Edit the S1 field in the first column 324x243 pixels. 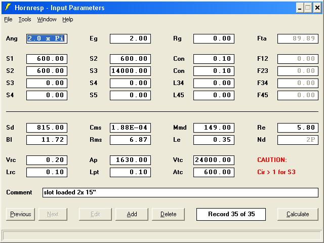pyautogui.click(x=47, y=59)
